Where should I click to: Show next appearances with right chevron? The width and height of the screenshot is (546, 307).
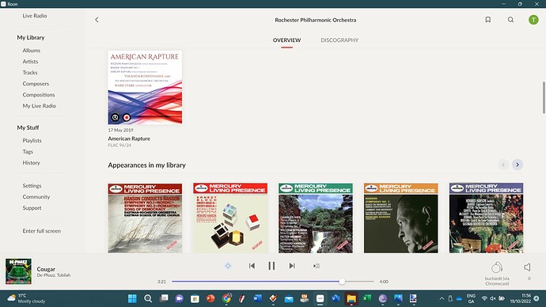tap(518, 165)
